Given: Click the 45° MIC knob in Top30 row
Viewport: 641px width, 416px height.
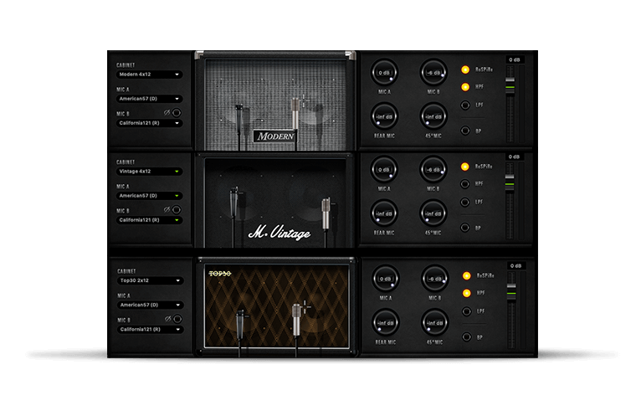Looking at the screenshot, I should pyautogui.click(x=433, y=321).
